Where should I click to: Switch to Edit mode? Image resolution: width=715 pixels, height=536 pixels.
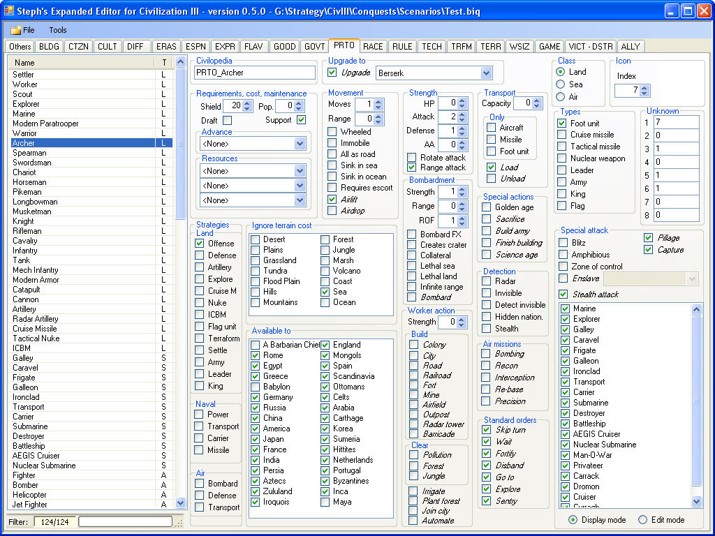[x=642, y=520]
